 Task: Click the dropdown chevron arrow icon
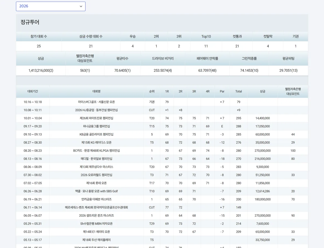point(81,6)
